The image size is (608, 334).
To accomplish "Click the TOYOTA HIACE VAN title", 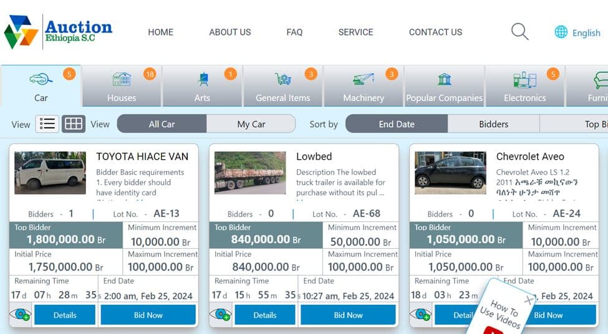I will pyautogui.click(x=142, y=157).
